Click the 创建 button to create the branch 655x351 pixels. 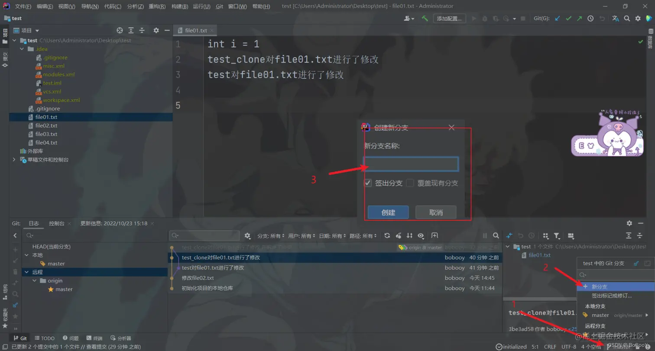pos(387,212)
